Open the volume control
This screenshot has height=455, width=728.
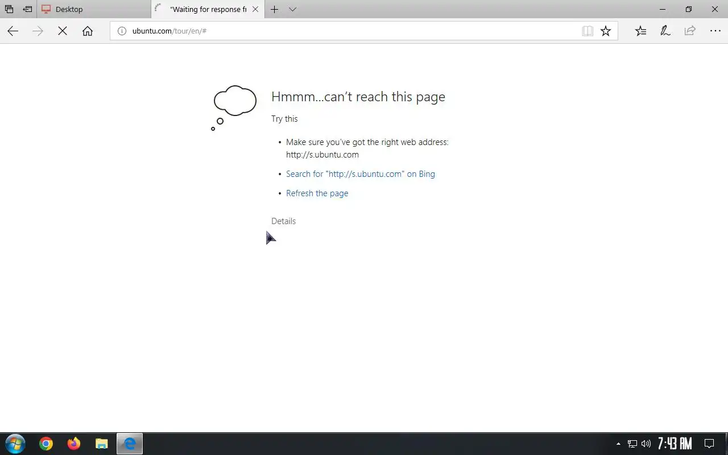[x=646, y=444]
